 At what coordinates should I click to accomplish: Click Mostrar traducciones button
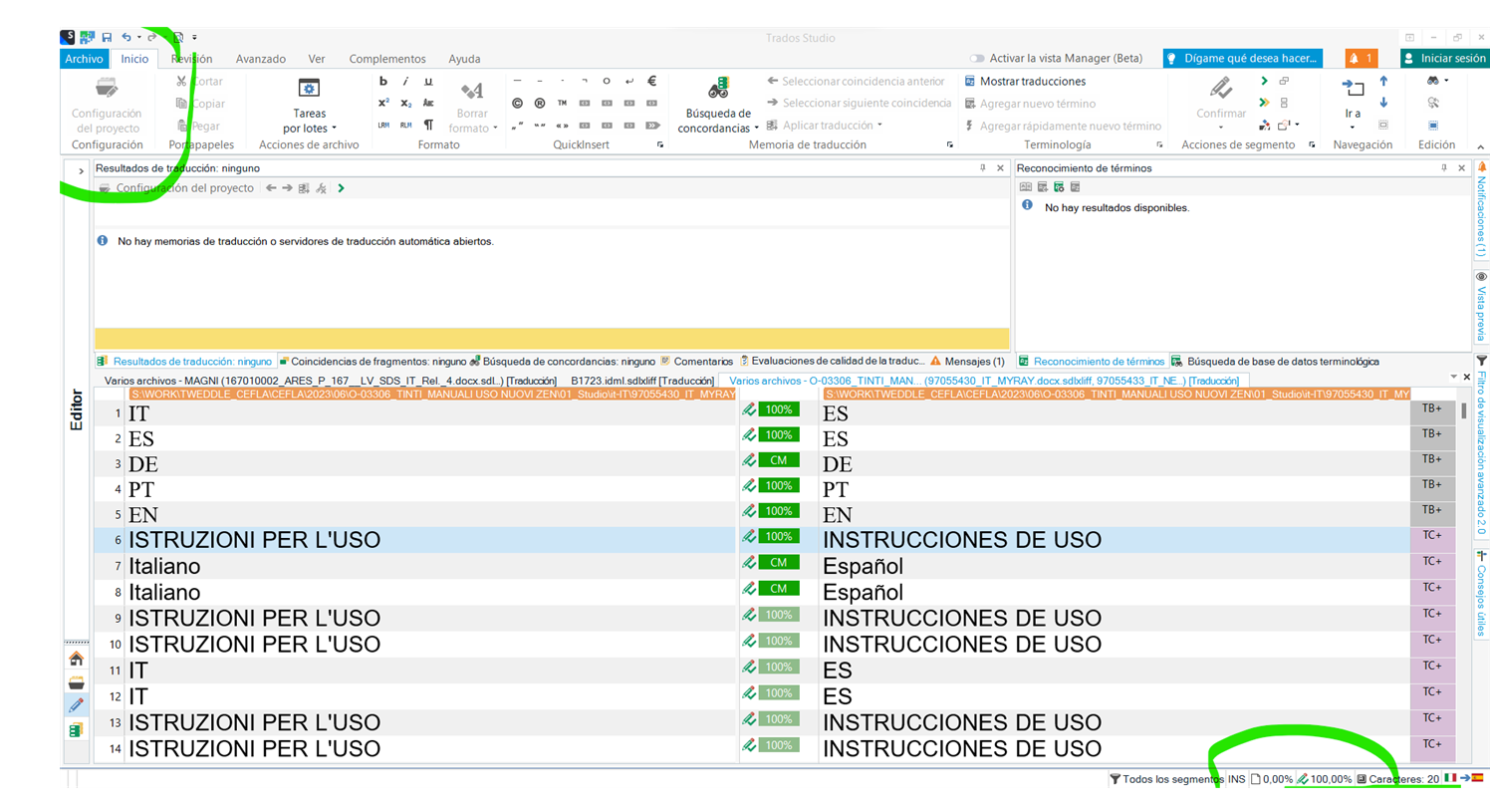(x=1025, y=82)
